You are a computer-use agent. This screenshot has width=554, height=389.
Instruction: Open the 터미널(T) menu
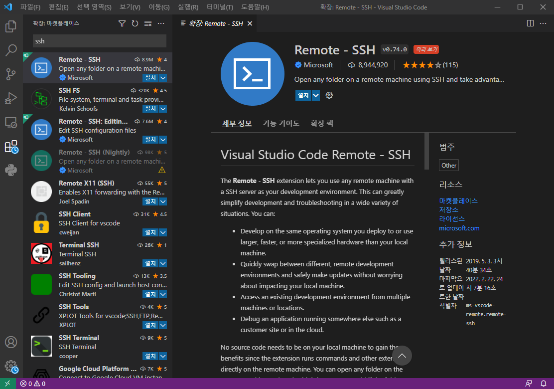coord(220,7)
